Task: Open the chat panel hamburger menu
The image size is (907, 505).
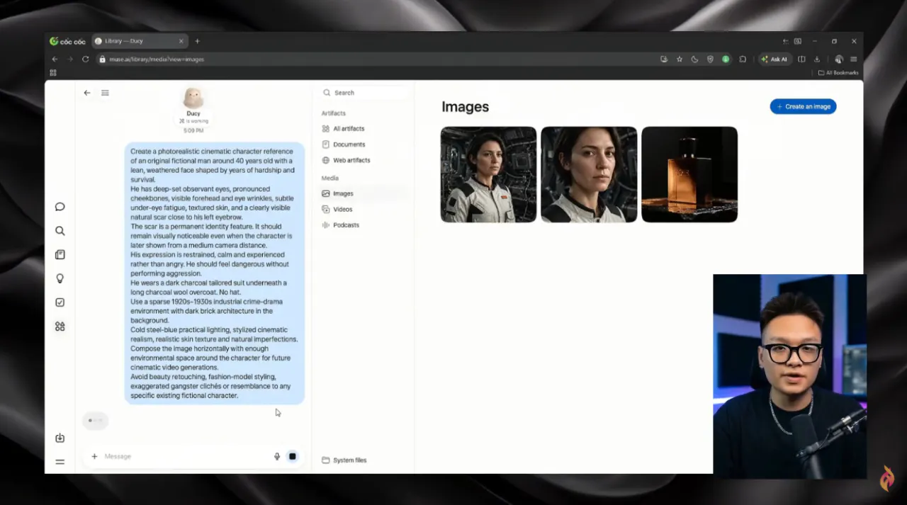Action: click(x=105, y=93)
